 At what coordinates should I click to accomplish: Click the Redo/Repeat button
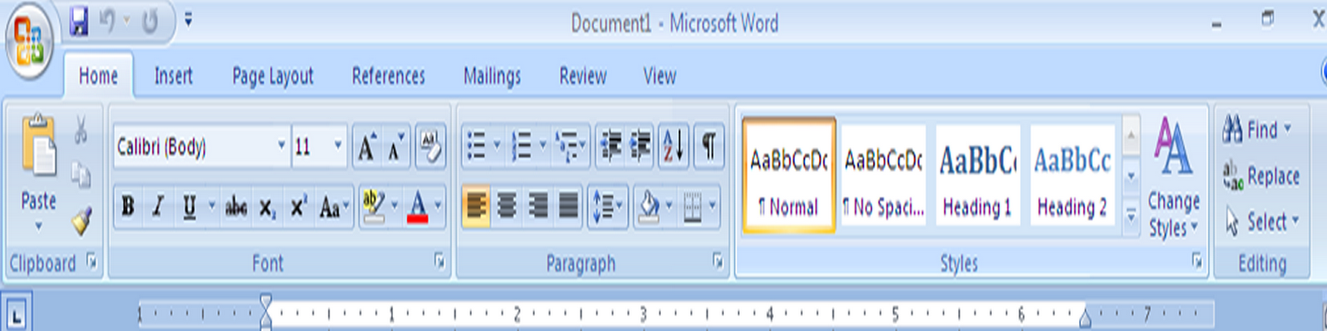(150, 22)
